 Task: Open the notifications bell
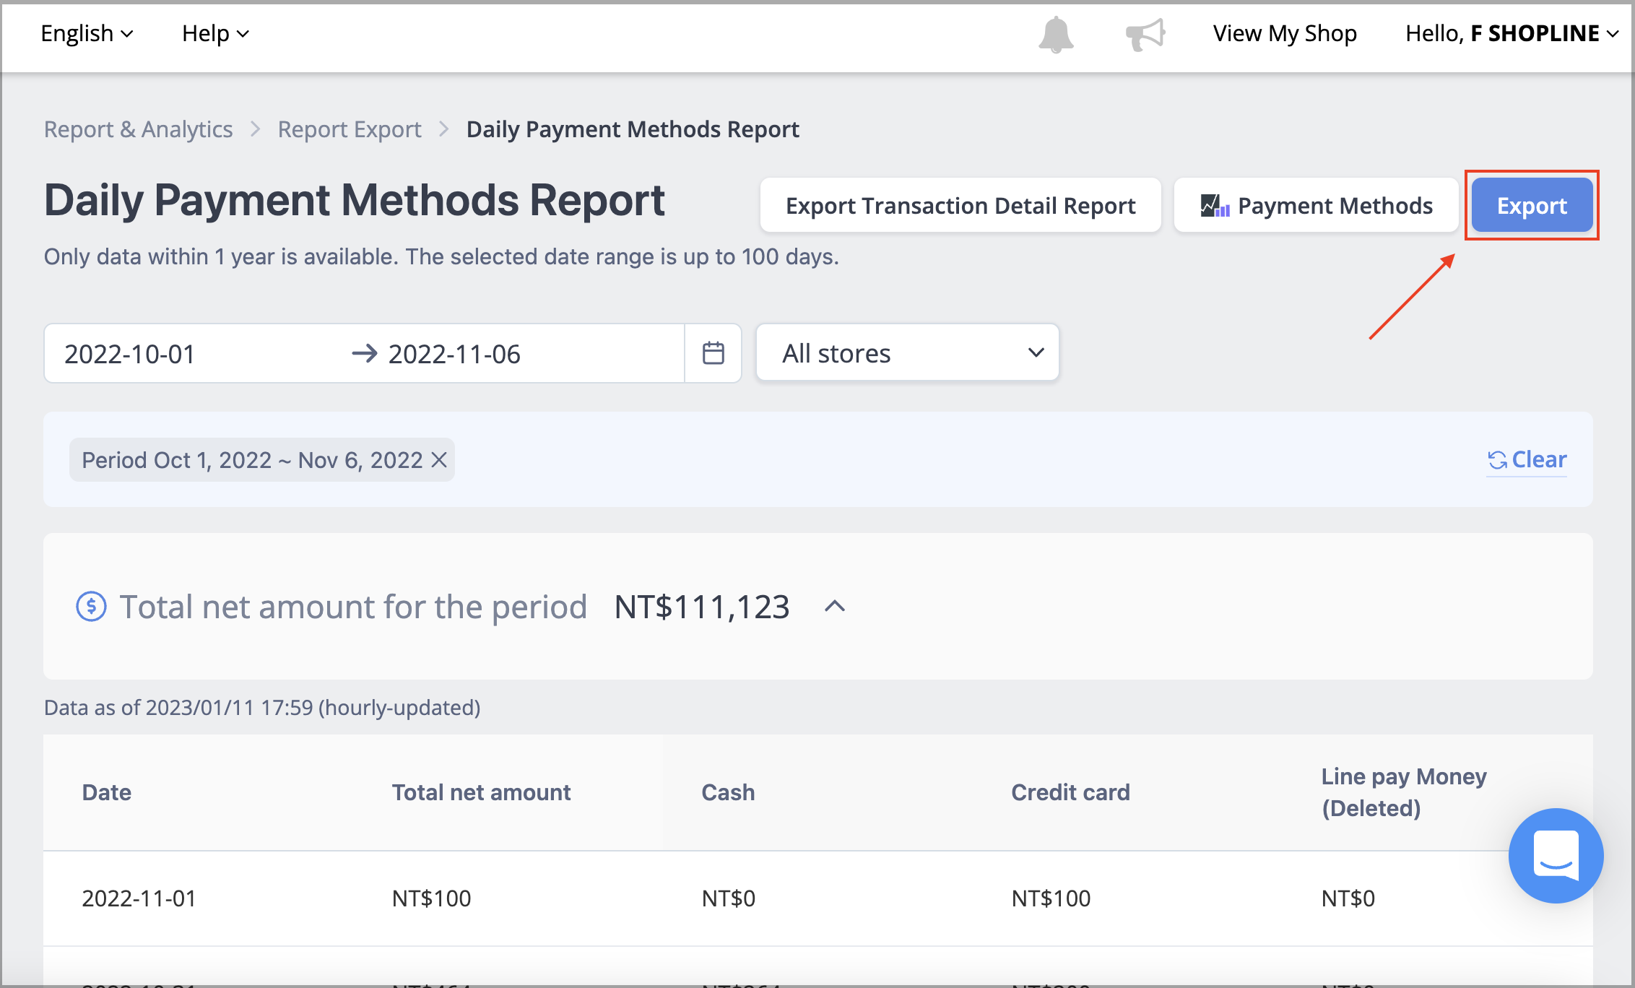click(x=1056, y=34)
